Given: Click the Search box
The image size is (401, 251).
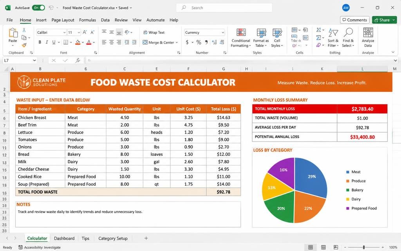Looking at the screenshot, I should click(224, 8).
